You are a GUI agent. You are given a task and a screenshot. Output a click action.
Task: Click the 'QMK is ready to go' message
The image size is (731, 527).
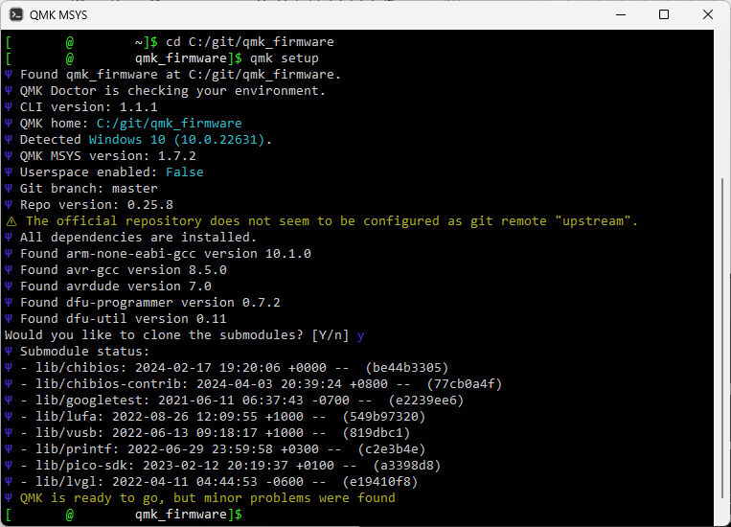point(207,498)
